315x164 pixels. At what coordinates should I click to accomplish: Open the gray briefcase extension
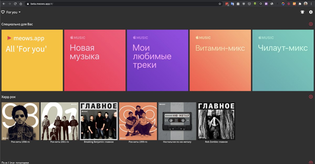pyautogui.click(x=238, y=4)
